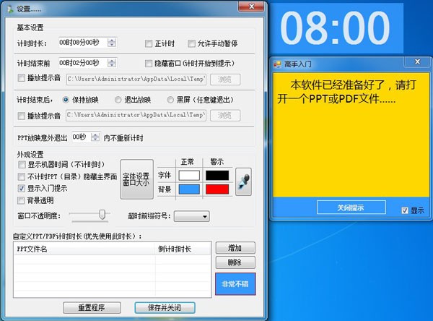Click the 设置 window title icon
The image size is (433, 321).
[9, 7]
